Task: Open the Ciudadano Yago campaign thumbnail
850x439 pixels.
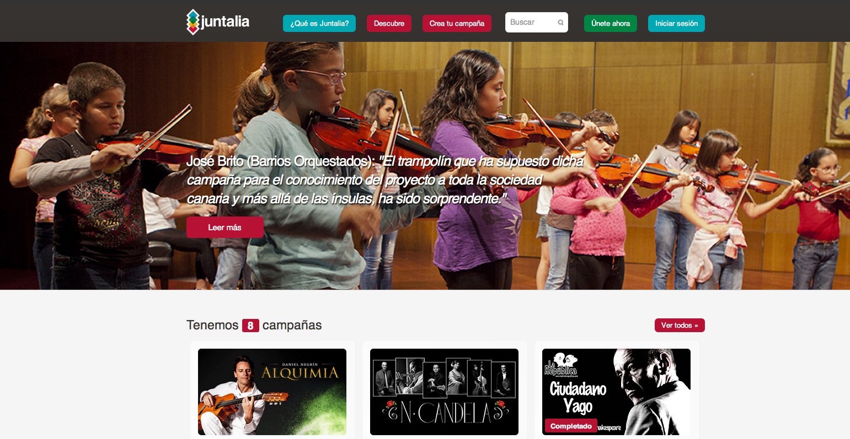Action: point(616,392)
